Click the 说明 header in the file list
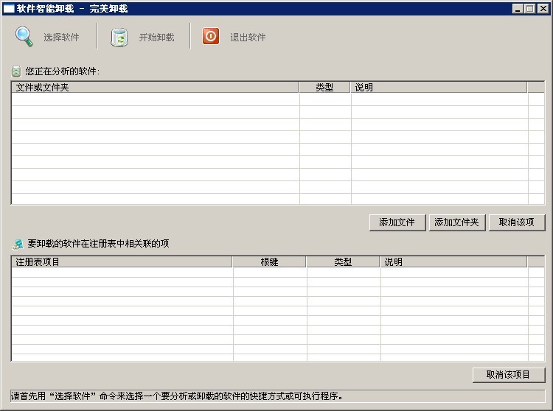Image resolution: width=553 pixels, height=411 pixels. coord(439,88)
